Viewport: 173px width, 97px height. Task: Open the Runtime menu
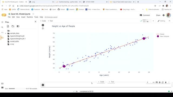pos(30,17)
